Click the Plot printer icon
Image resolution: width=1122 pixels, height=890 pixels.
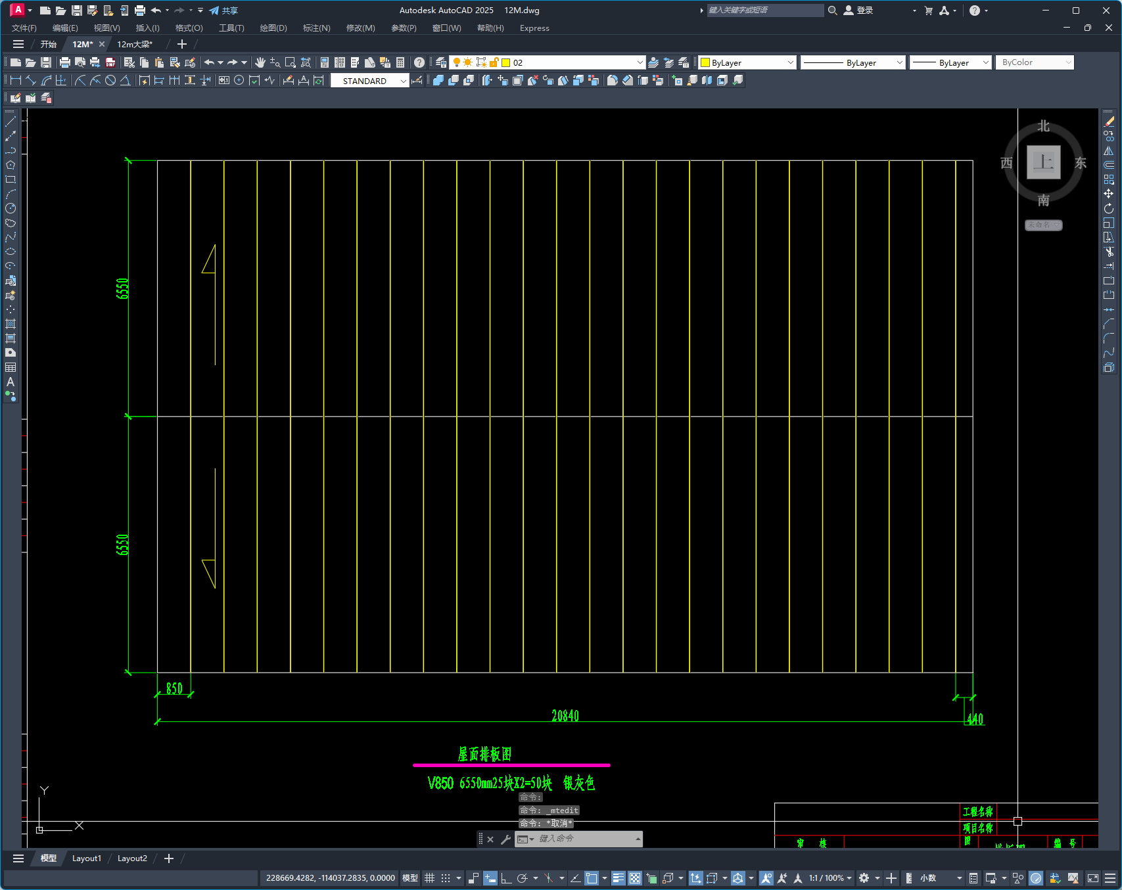tap(64, 62)
